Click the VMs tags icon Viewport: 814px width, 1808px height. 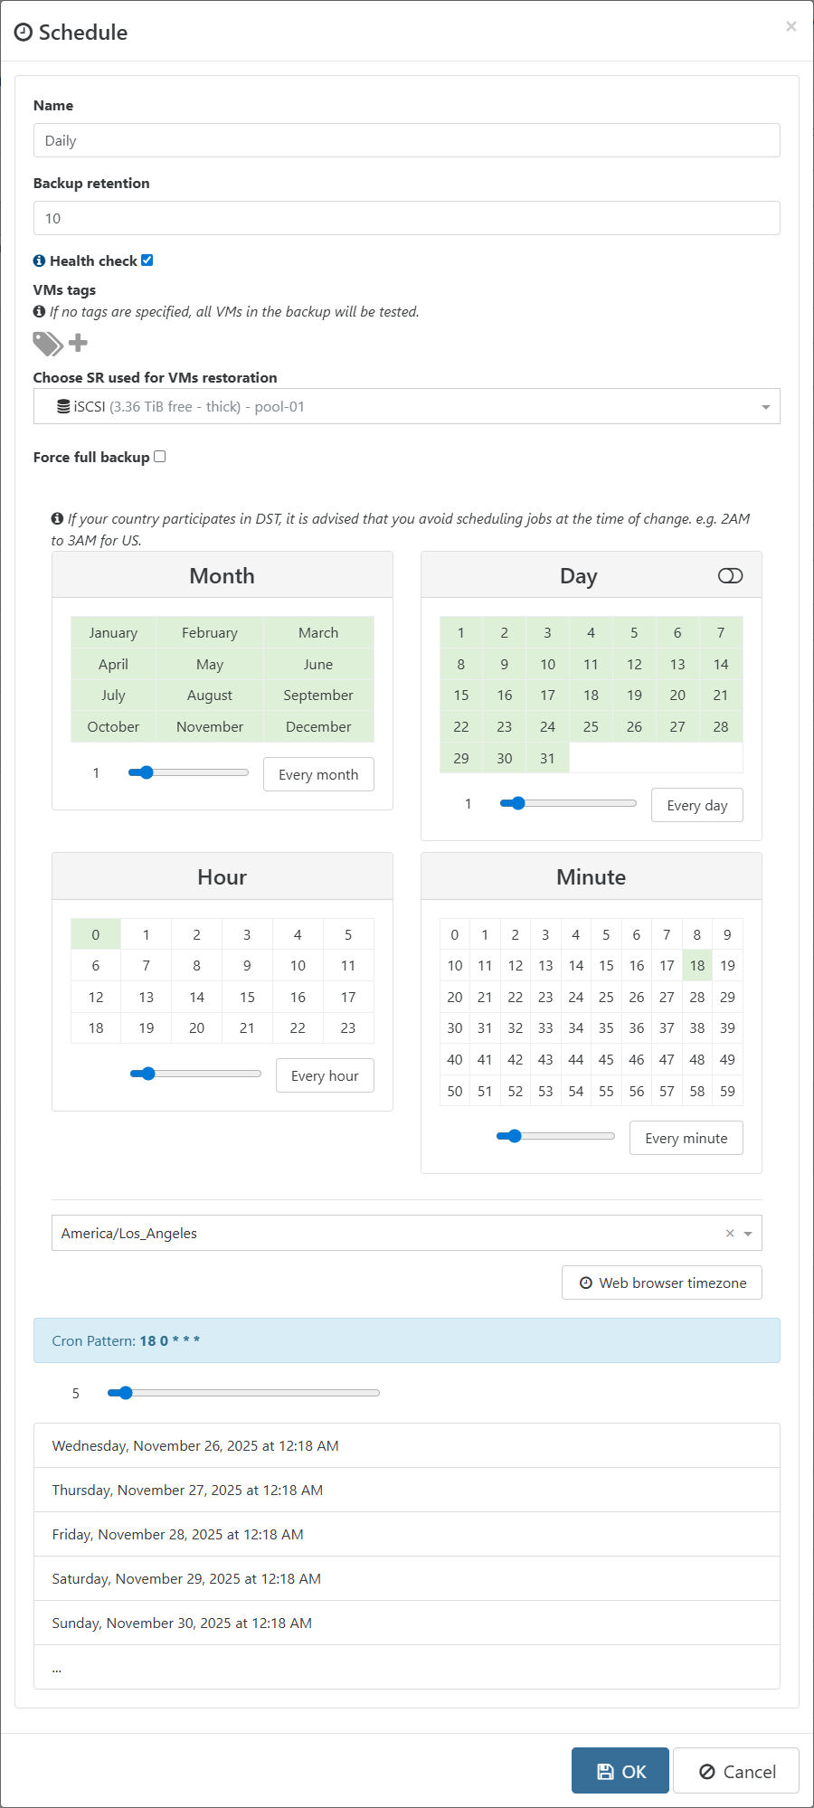(x=47, y=344)
